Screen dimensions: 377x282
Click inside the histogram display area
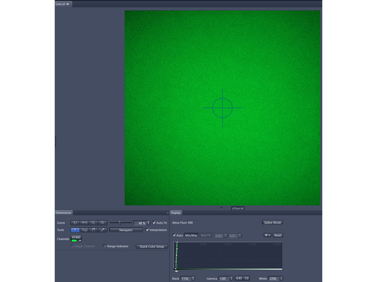click(x=228, y=256)
